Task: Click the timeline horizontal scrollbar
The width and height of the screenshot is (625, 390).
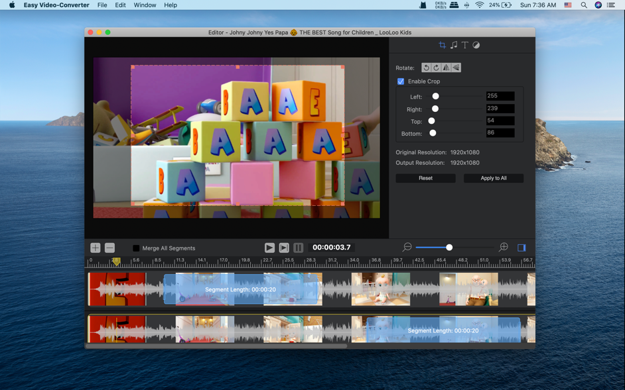Action: pyautogui.click(x=216, y=346)
